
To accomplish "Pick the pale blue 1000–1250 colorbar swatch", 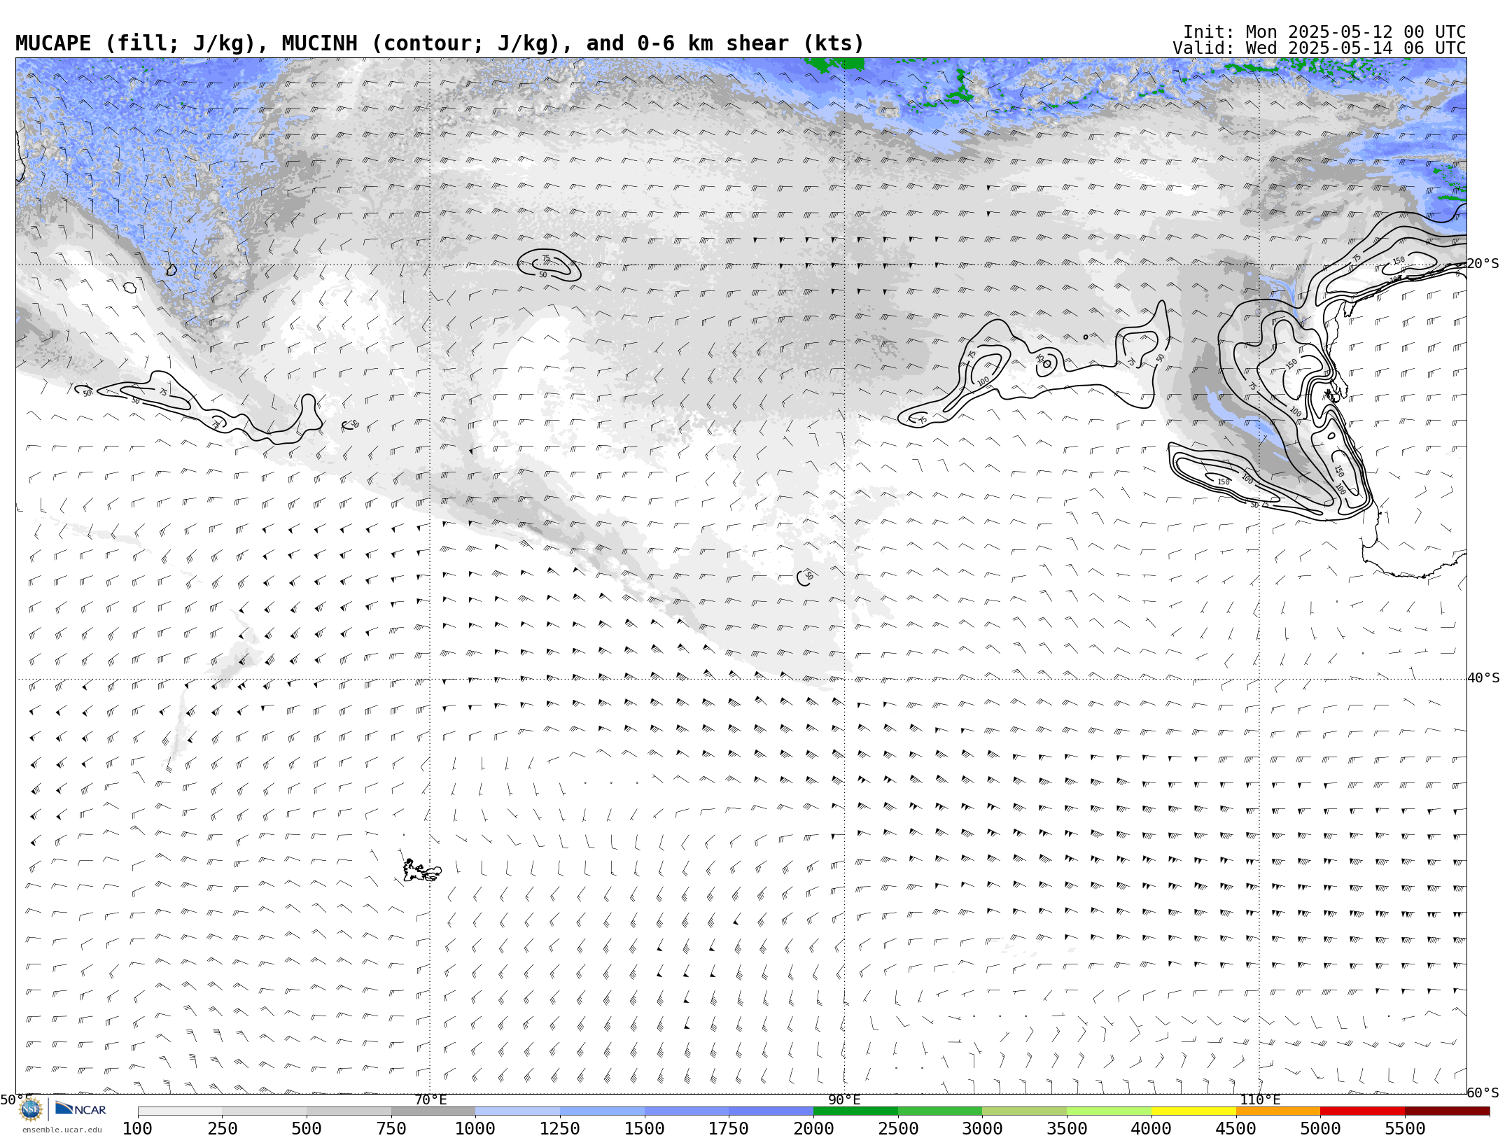I will [518, 1111].
